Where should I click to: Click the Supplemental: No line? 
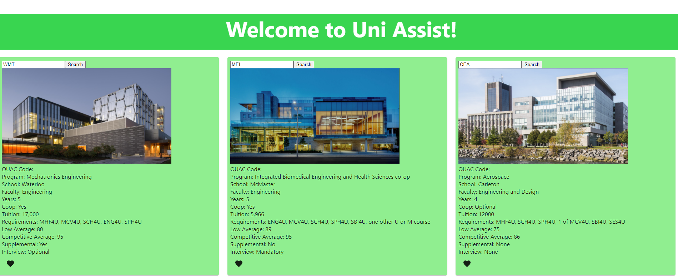click(253, 244)
